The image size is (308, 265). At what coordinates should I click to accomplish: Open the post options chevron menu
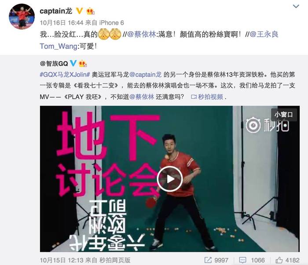pyautogui.click(x=296, y=6)
